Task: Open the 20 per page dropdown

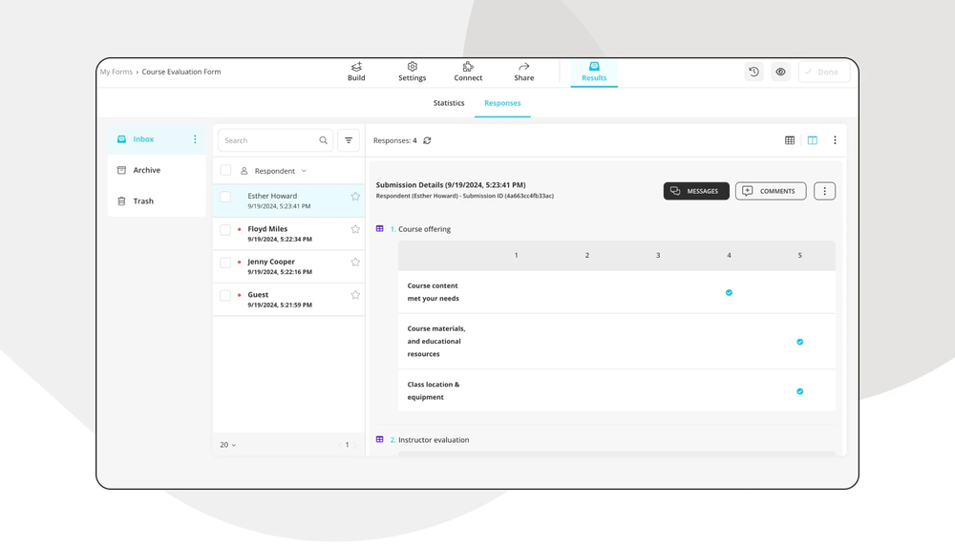Action: point(227,445)
